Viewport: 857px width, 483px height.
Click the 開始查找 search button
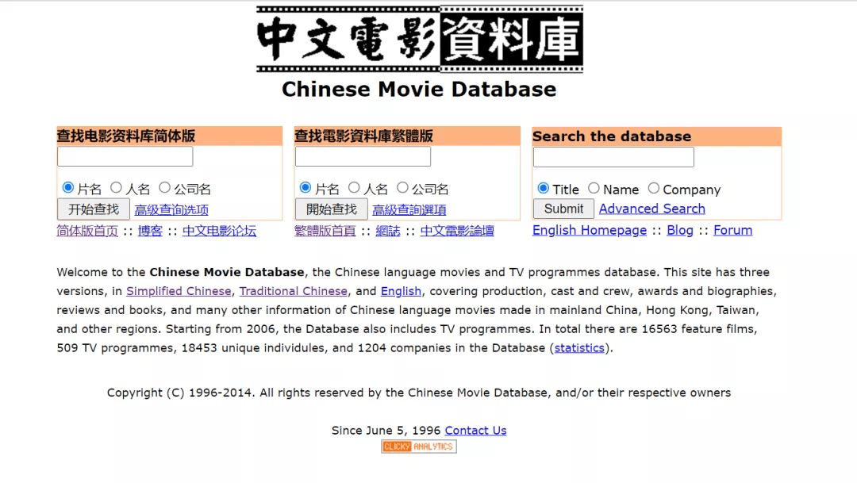pyautogui.click(x=331, y=209)
